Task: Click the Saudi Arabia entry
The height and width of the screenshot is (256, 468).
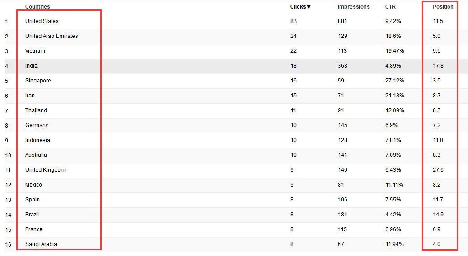Action: [41, 244]
